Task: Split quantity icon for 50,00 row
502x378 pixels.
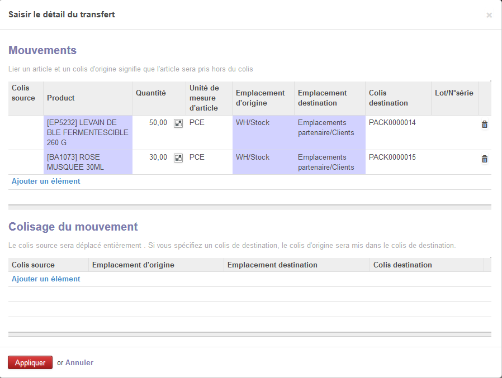Action: [178, 123]
